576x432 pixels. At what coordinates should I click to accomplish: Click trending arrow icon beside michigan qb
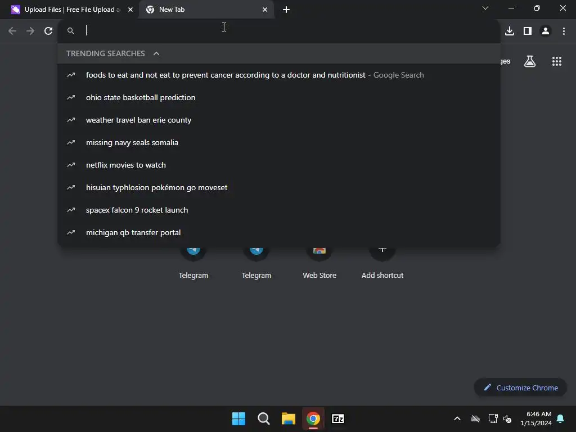tap(71, 232)
